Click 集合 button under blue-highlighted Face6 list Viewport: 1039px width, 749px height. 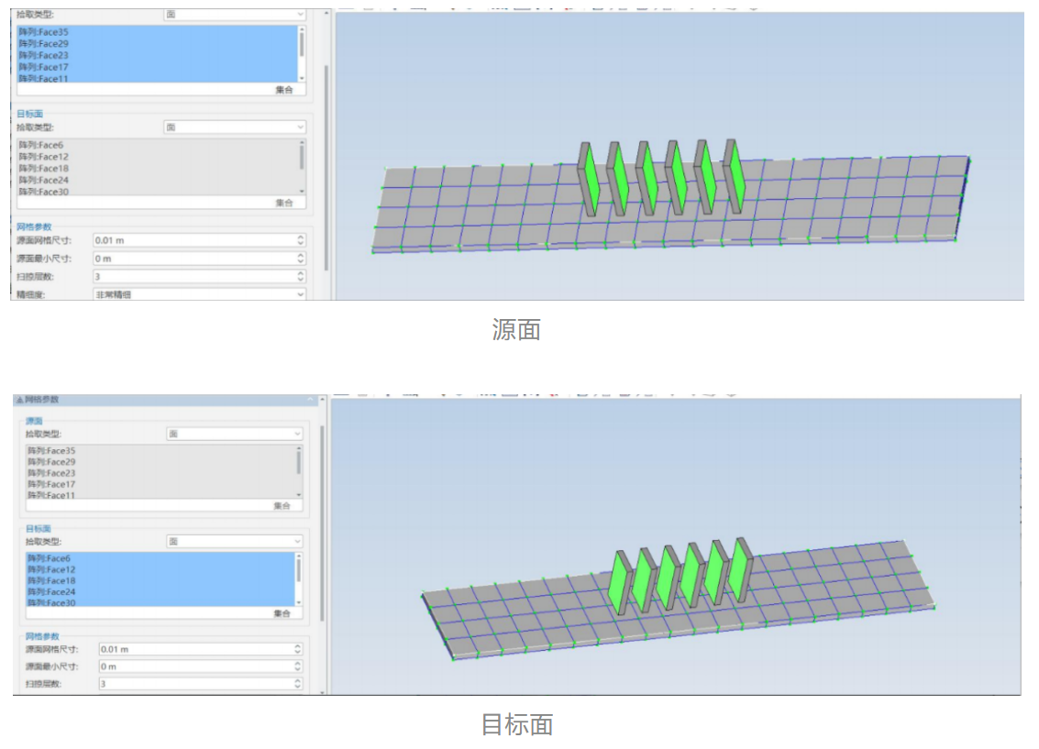(x=282, y=613)
